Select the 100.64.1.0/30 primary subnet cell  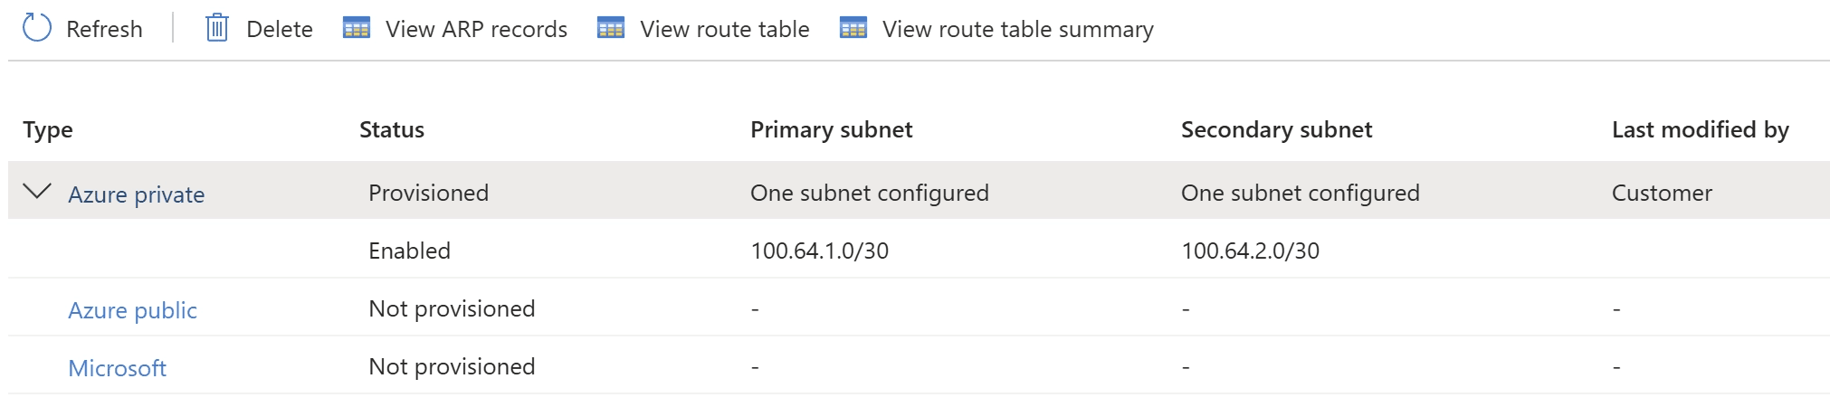(x=819, y=251)
